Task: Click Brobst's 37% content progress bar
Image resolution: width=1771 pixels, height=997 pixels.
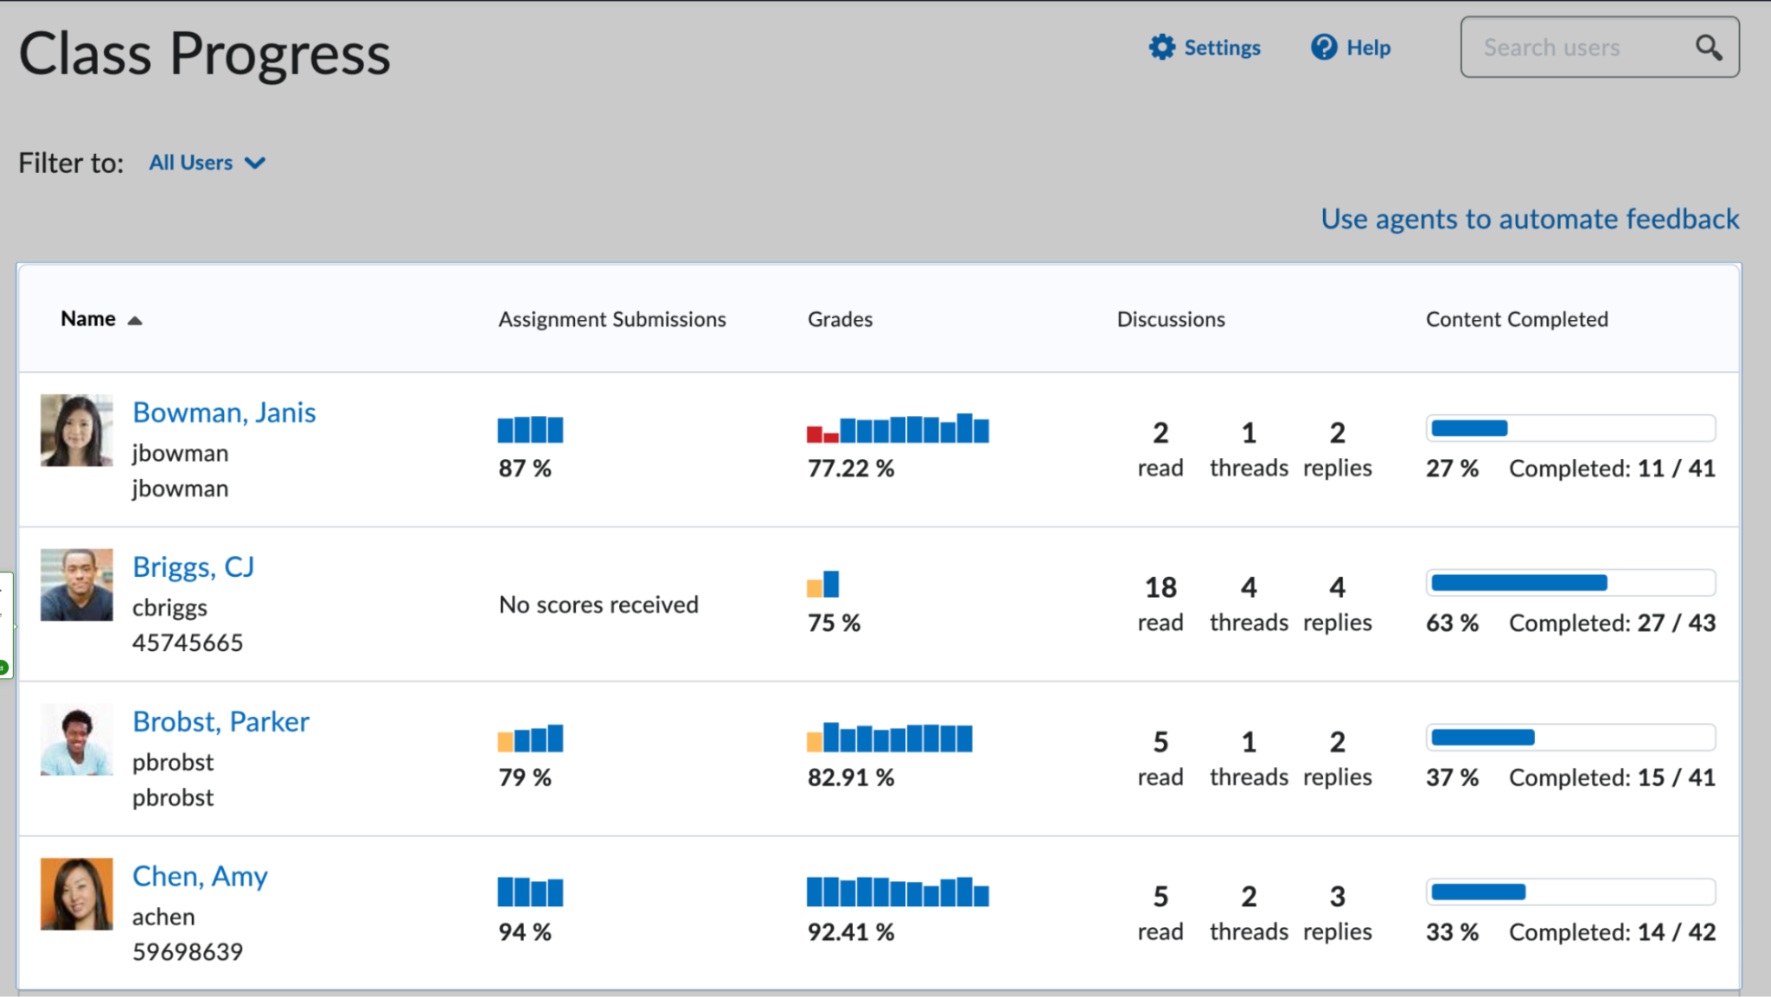Action: 1570,738
